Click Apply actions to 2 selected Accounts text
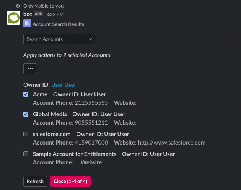The image size is (241, 190). 67,55
